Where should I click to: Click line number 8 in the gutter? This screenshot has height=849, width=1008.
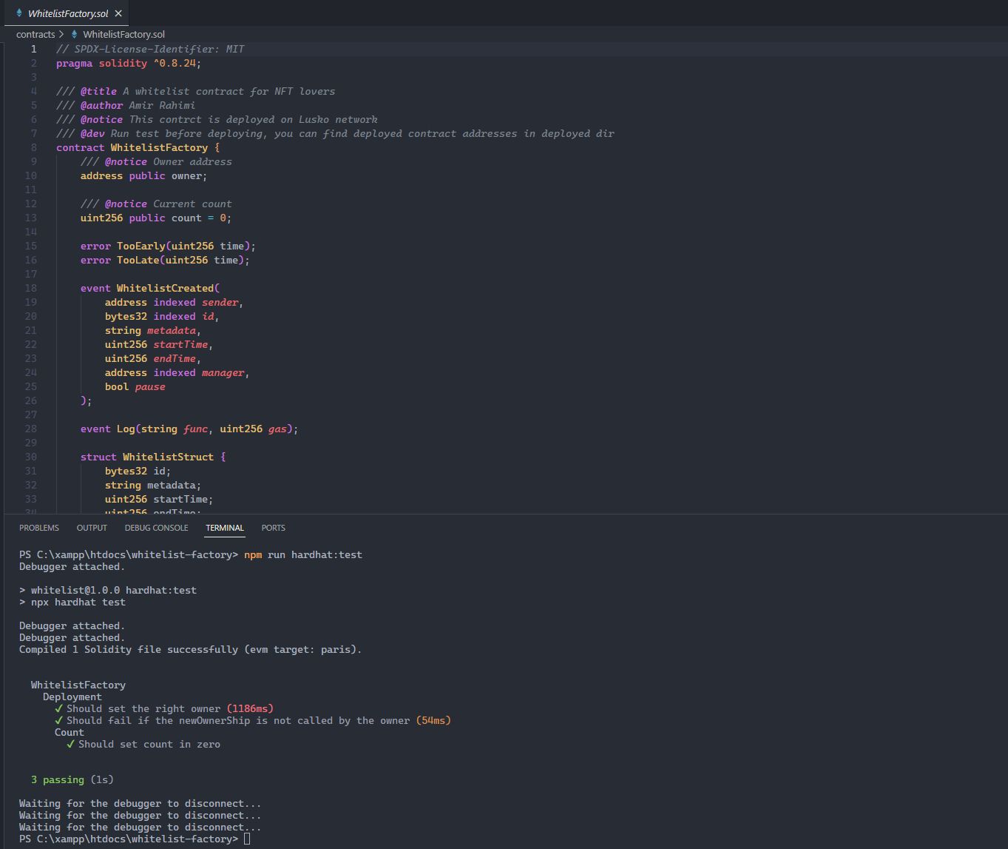click(x=33, y=147)
